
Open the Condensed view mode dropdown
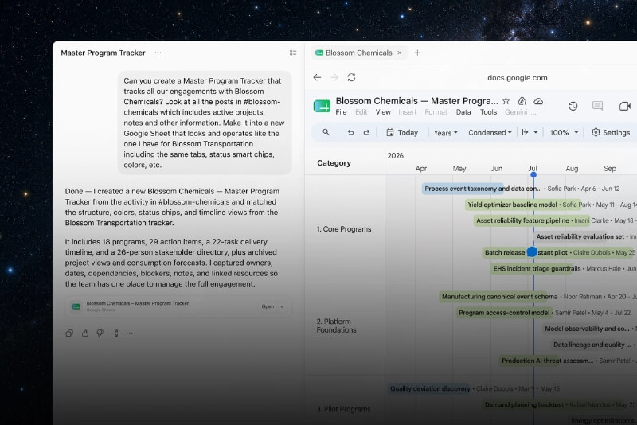pos(490,133)
